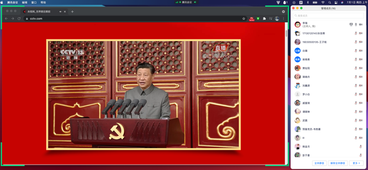The width and height of the screenshot is (368, 170).
Task: Click the 搜索成员 search field
Action: coord(329,15)
